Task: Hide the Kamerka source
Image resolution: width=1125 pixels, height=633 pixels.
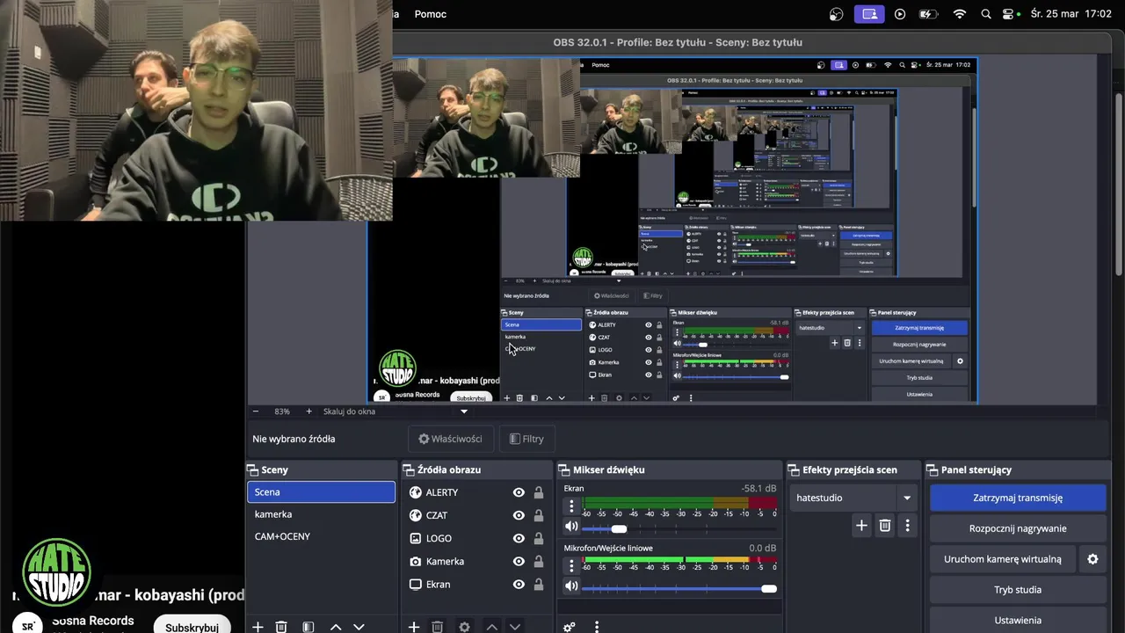Action: coord(519,562)
